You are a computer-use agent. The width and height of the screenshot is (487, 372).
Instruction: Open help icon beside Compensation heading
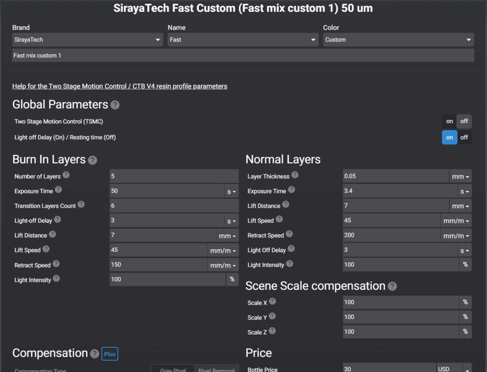click(95, 353)
